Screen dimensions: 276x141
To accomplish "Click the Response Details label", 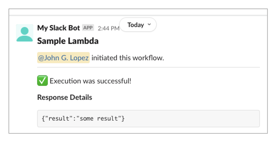I will click(x=65, y=97).
